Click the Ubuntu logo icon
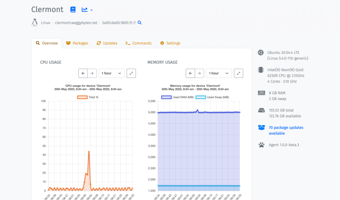 coord(261,53)
